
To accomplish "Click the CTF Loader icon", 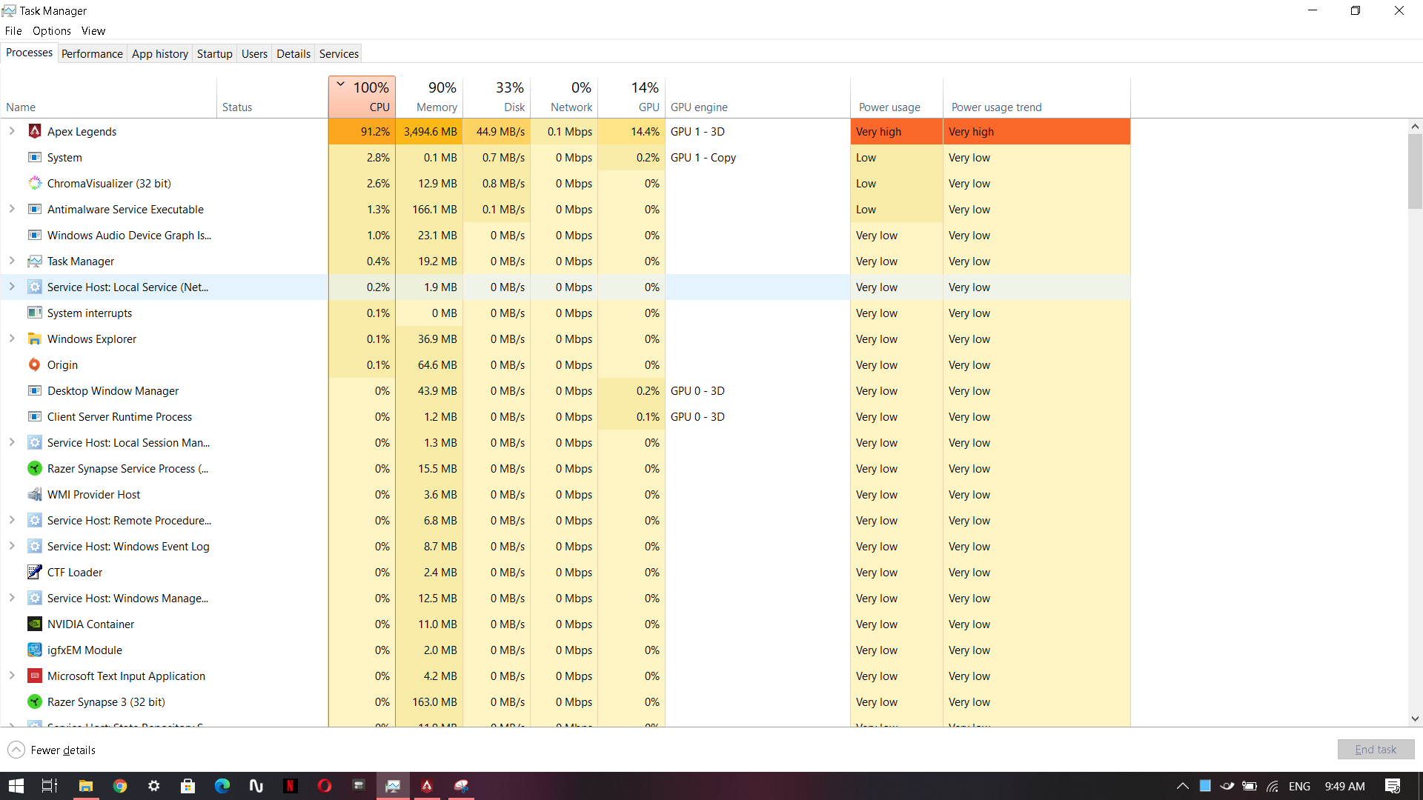I will point(34,572).
